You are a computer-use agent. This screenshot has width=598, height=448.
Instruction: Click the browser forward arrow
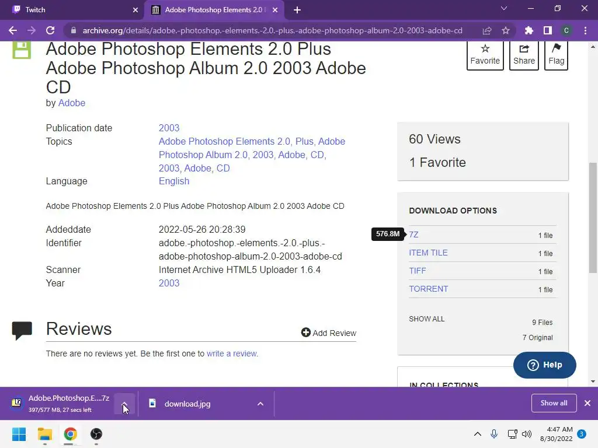point(32,30)
